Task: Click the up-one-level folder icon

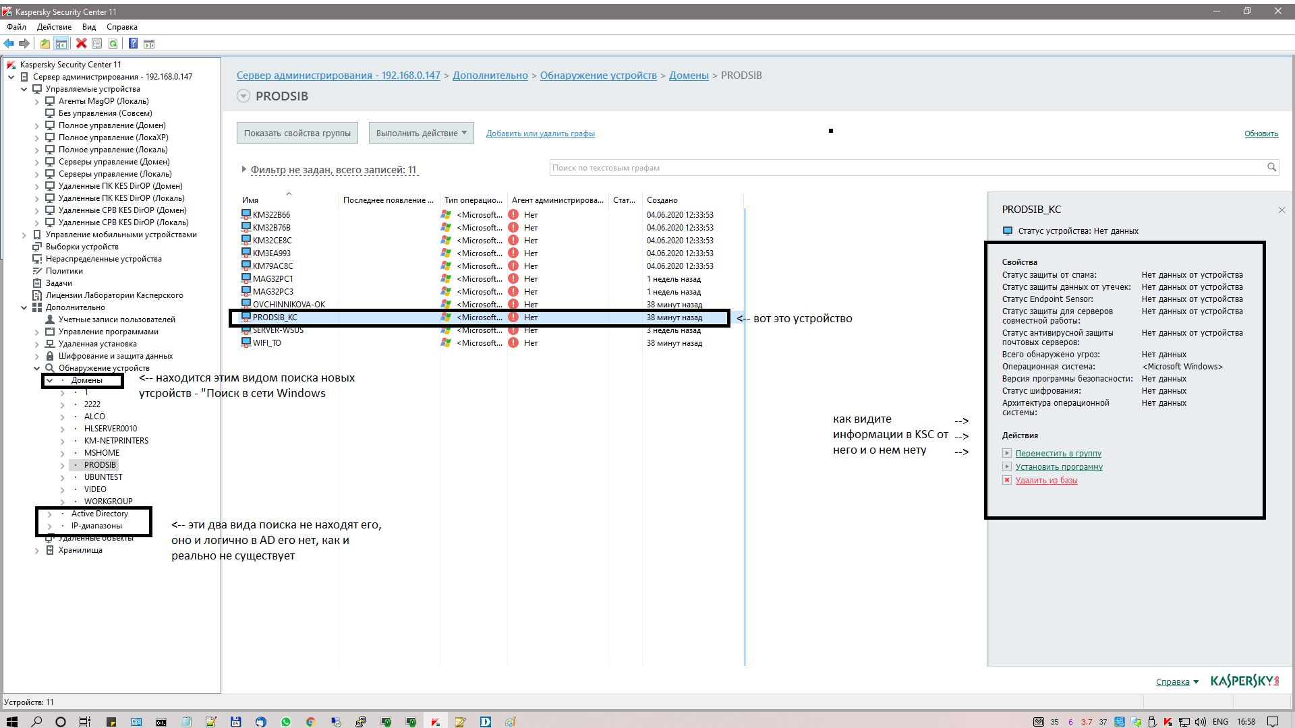Action: point(45,43)
